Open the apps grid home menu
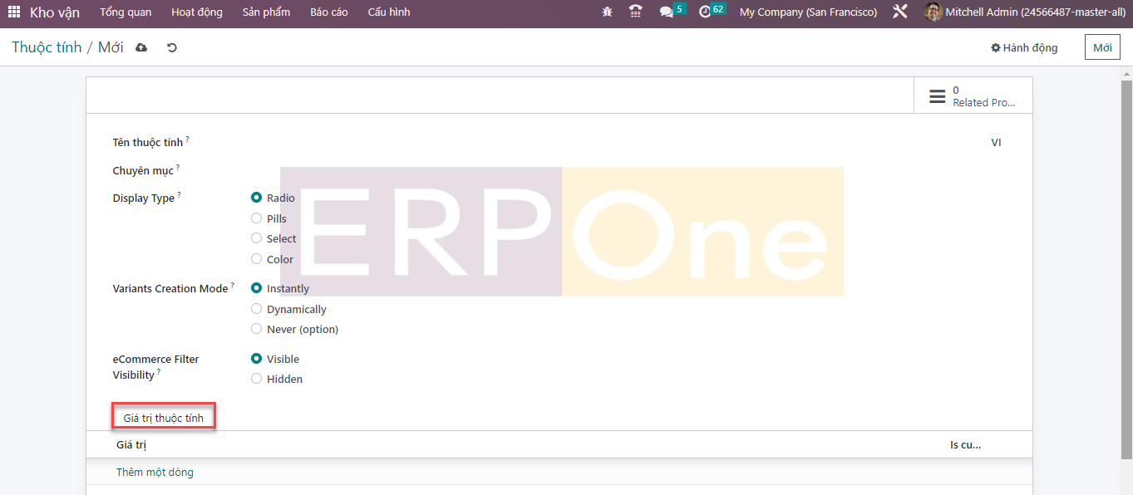 (14, 12)
